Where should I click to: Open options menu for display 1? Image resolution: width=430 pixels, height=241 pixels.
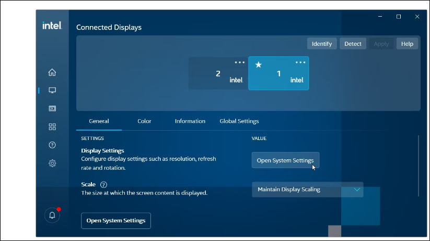pyautogui.click(x=300, y=62)
